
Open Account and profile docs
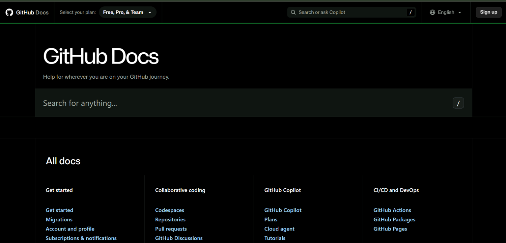(x=70, y=229)
